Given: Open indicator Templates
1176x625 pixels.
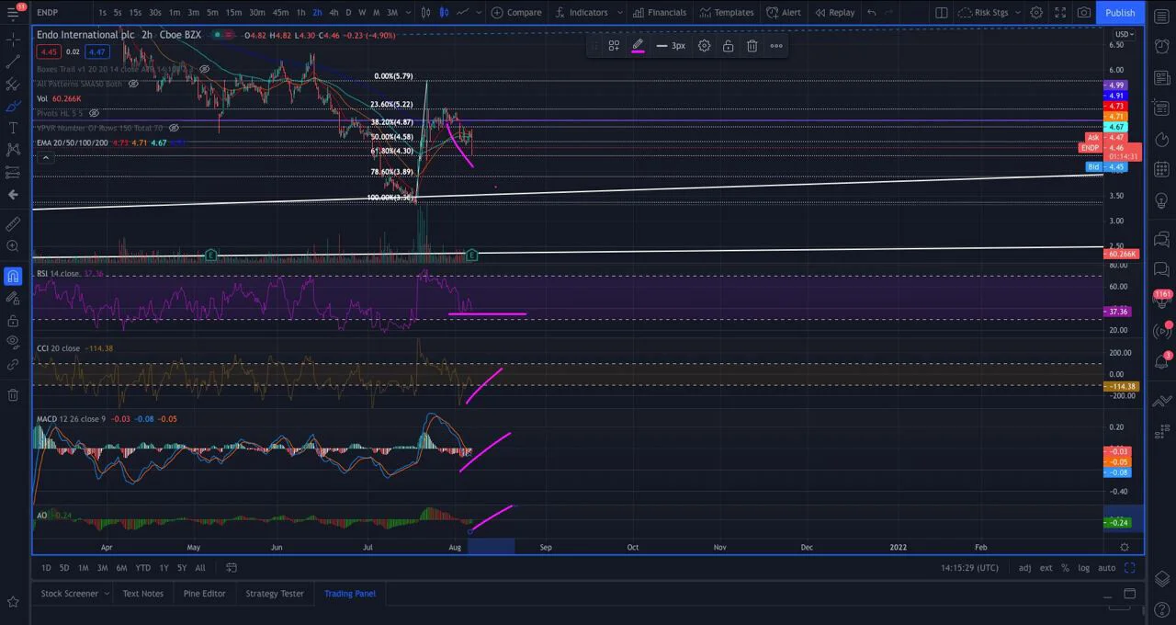Looking at the screenshot, I should click(x=727, y=12).
